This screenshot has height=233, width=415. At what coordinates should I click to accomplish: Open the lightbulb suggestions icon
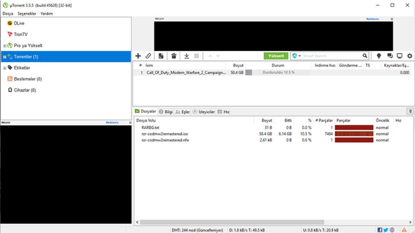(x=379, y=56)
